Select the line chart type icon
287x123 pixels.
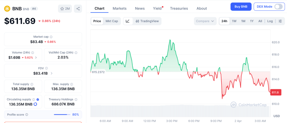pos(128,21)
